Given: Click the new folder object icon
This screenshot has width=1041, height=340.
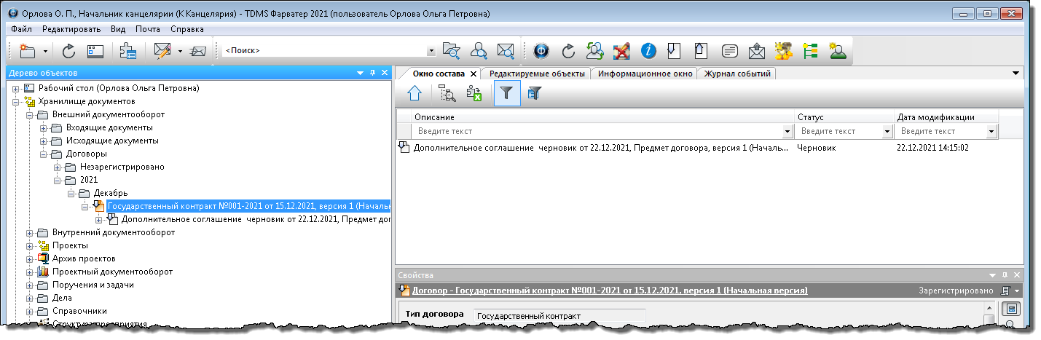Looking at the screenshot, I should pyautogui.click(x=28, y=51).
